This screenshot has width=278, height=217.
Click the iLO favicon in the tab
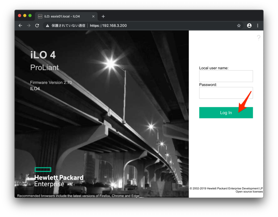40,16
